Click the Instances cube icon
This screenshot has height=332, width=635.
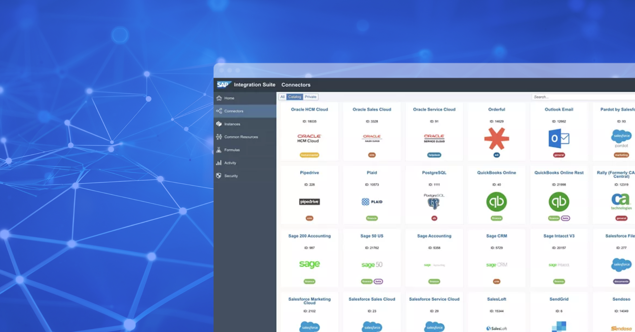coord(219,124)
